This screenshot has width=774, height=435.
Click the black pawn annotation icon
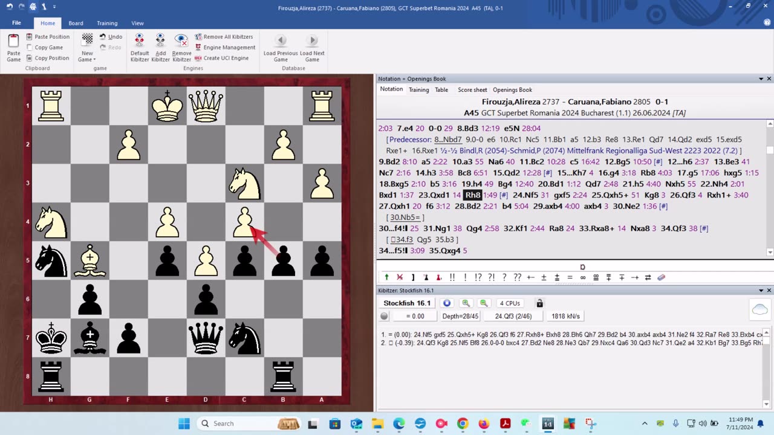coord(426,277)
